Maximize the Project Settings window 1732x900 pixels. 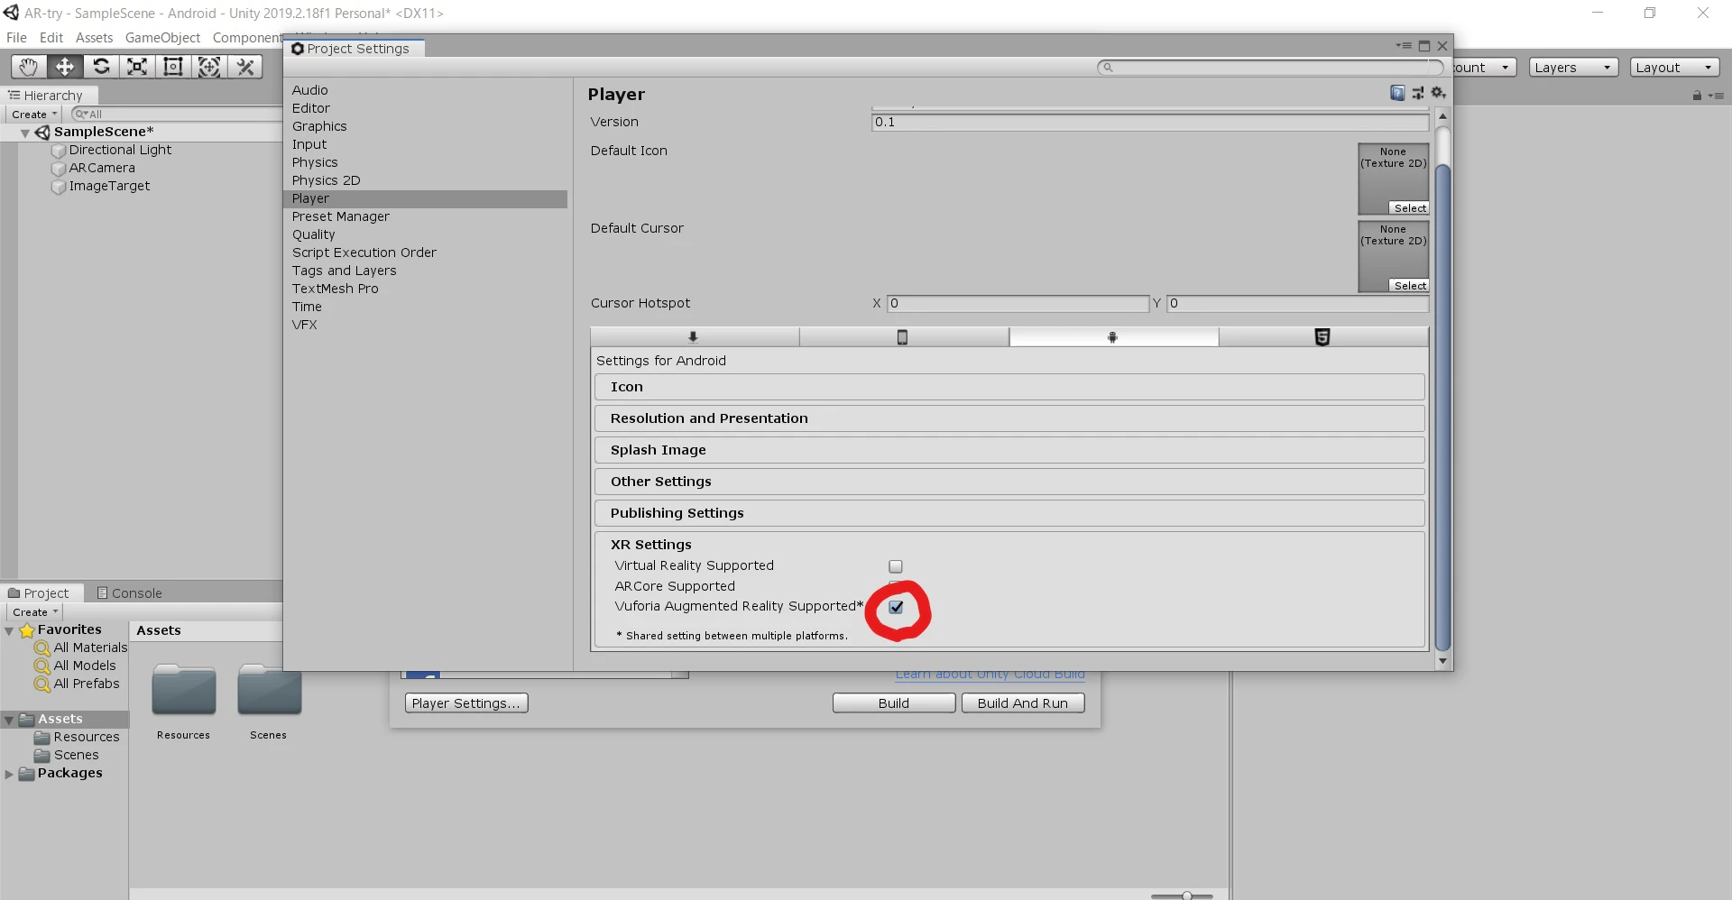tap(1424, 46)
